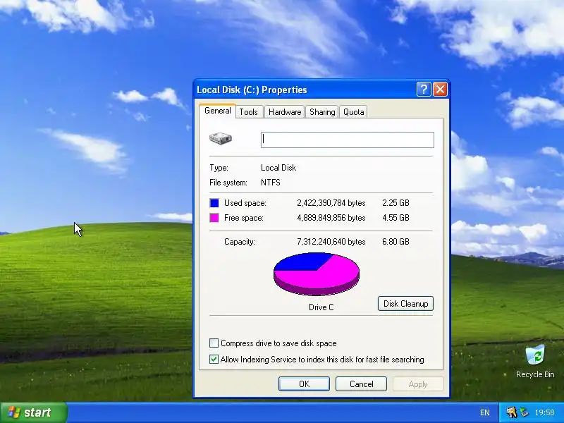
Task: Click the 'Free space:' label
Action: click(244, 218)
